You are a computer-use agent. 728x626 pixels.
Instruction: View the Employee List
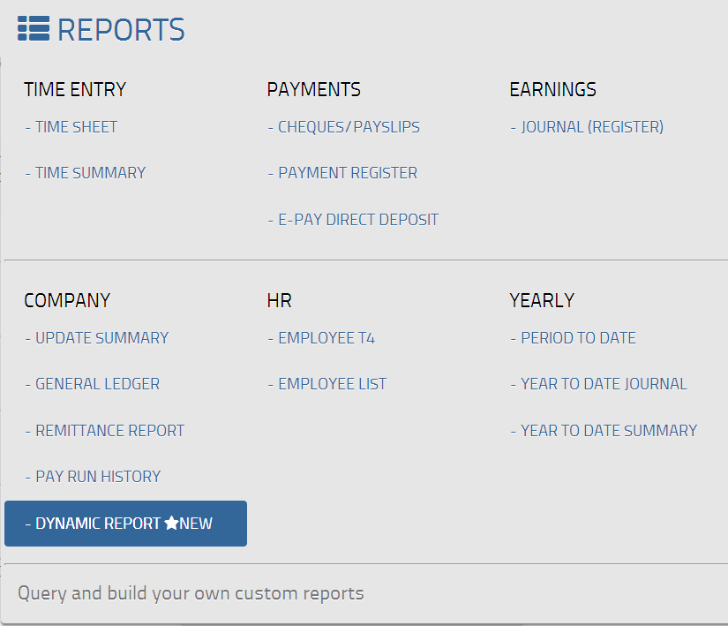[x=332, y=383]
